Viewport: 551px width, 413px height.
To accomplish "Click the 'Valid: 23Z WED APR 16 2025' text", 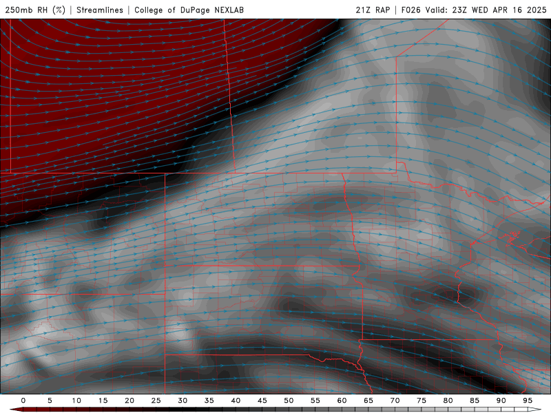I will coord(486,10).
